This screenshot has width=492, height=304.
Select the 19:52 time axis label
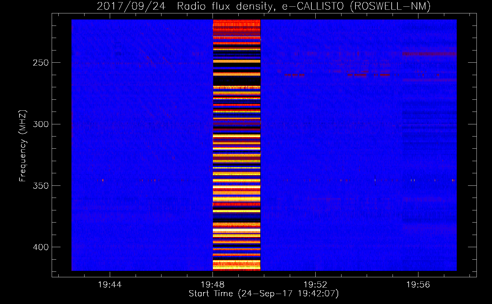[x=315, y=285]
